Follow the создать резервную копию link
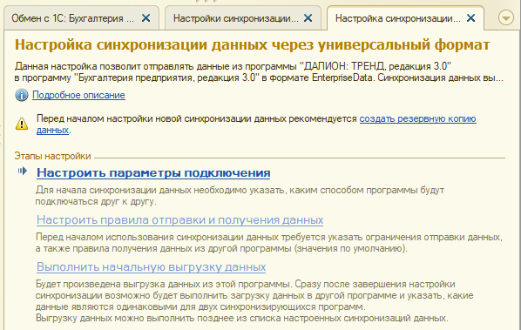Image resolution: width=521 pixels, height=330 pixels. (417, 118)
